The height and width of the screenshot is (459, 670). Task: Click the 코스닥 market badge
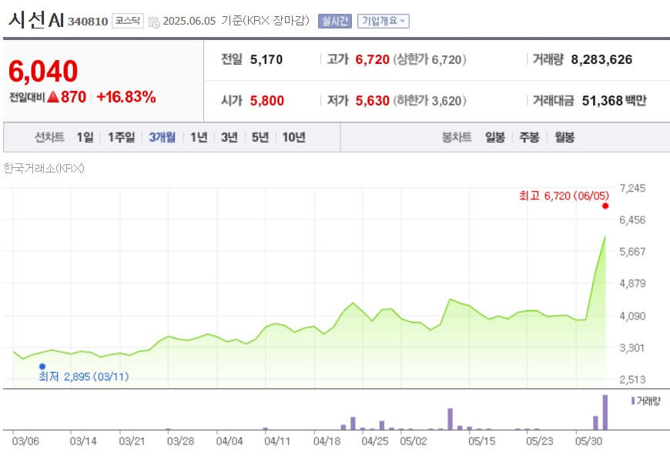click(x=127, y=21)
